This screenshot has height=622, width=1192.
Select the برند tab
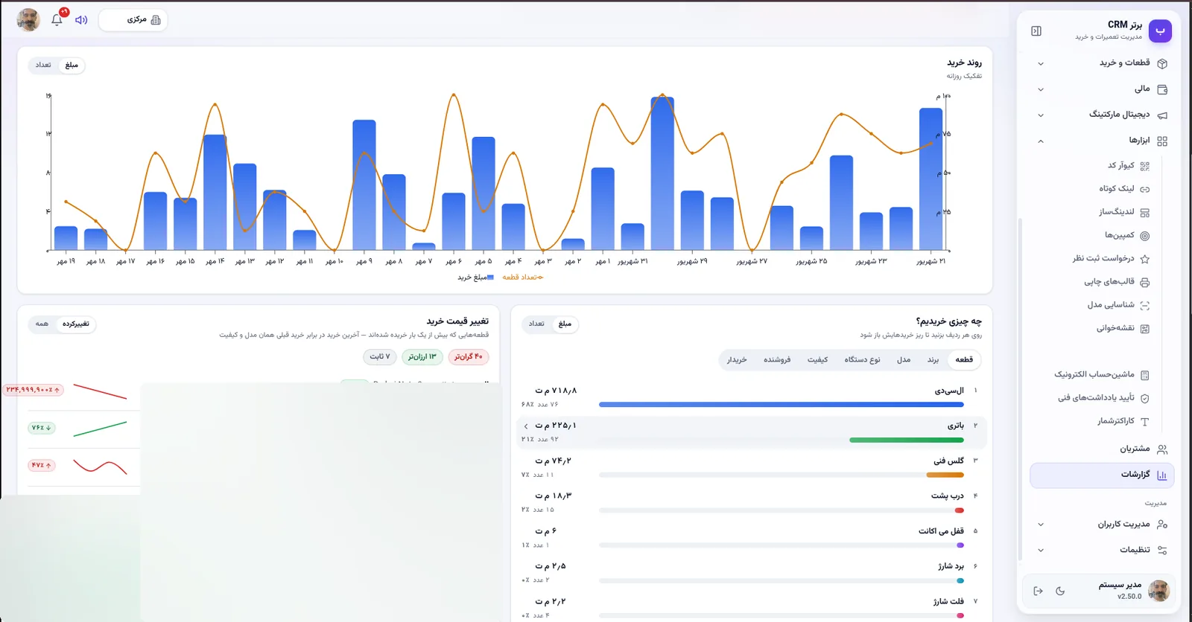pos(933,360)
